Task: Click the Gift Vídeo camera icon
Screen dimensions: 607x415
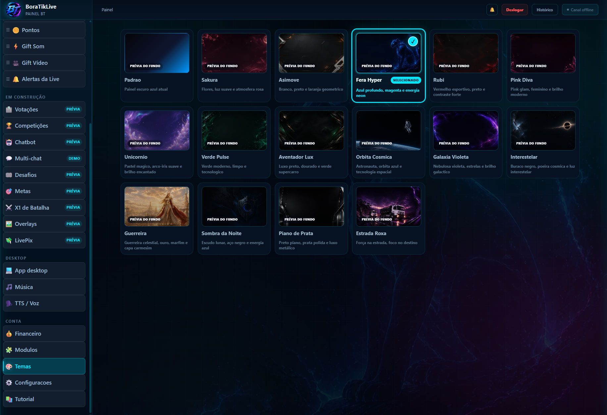Action: tap(16, 63)
